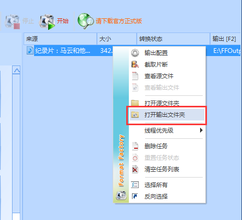Click the Stop (停止) toolbar icon
Screen dimensions: 242x220
(12, 21)
